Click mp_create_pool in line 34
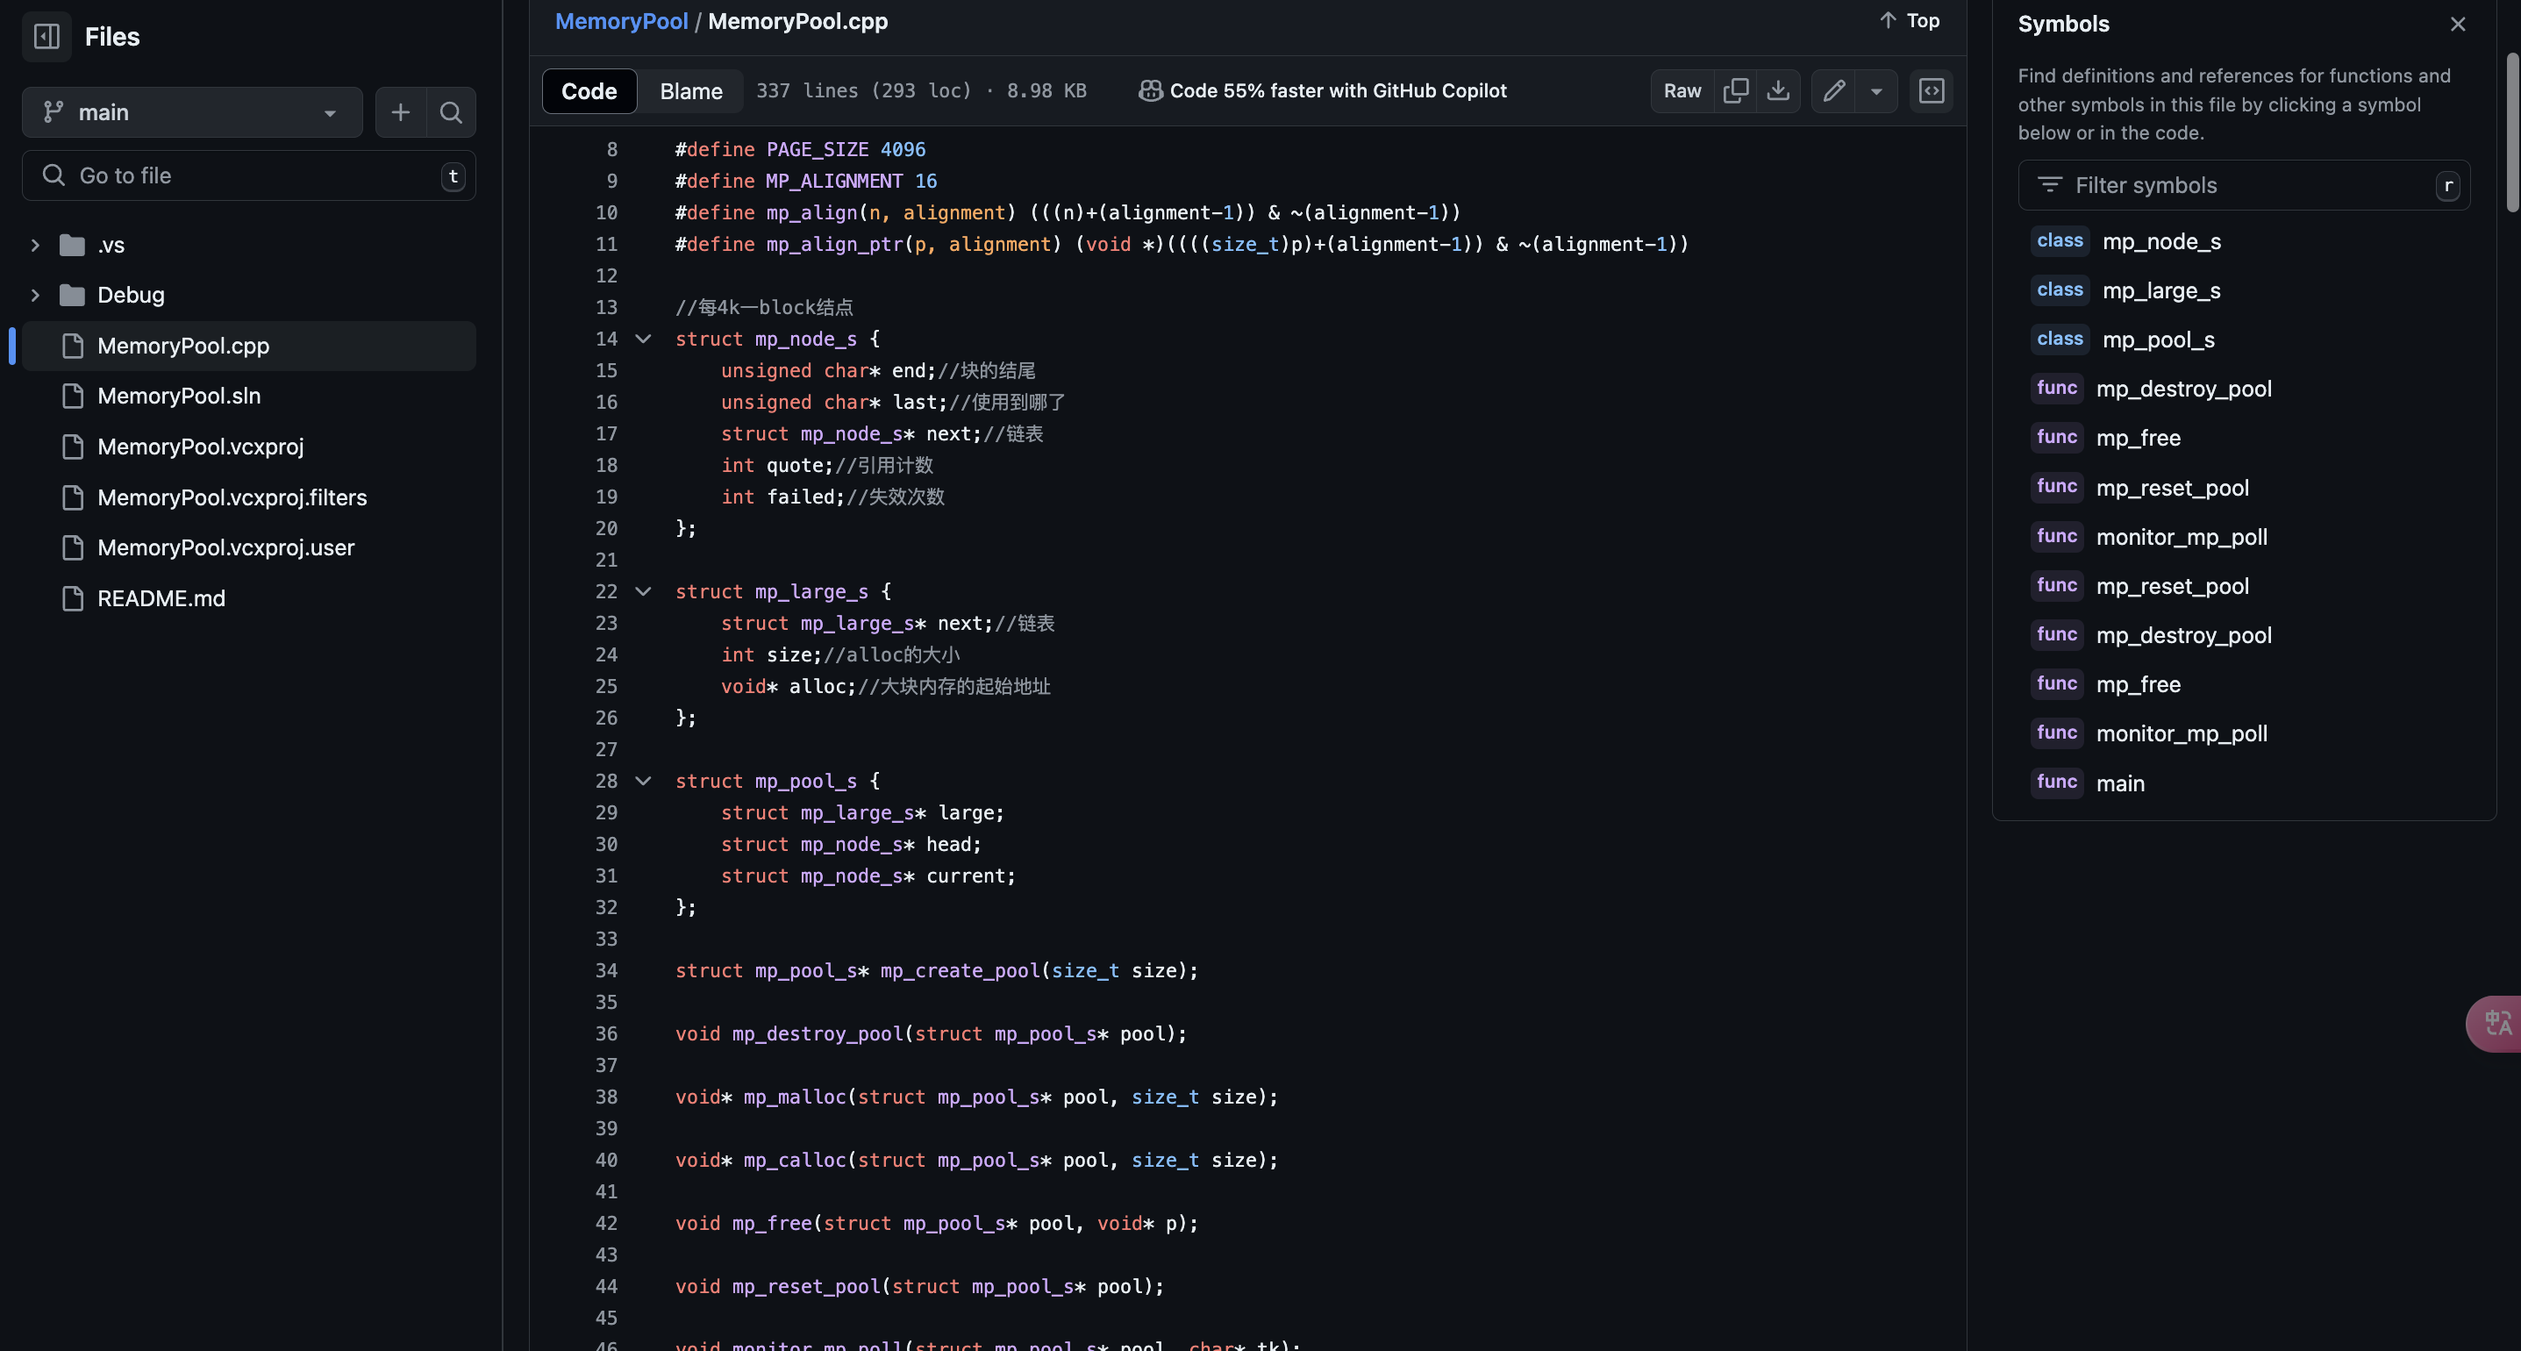2521x1351 pixels. 959,971
